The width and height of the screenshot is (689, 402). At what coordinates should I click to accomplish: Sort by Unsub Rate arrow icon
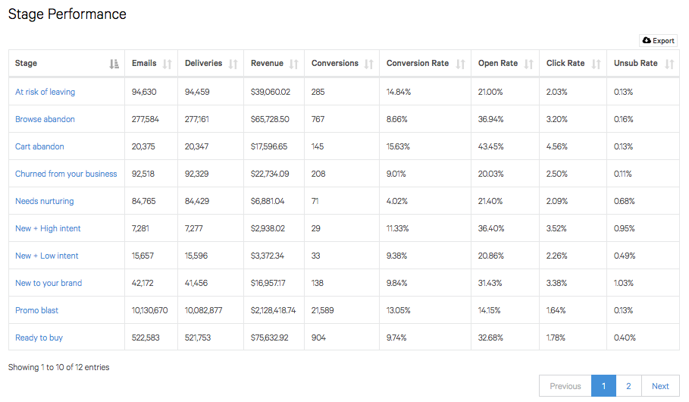[669, 64]
